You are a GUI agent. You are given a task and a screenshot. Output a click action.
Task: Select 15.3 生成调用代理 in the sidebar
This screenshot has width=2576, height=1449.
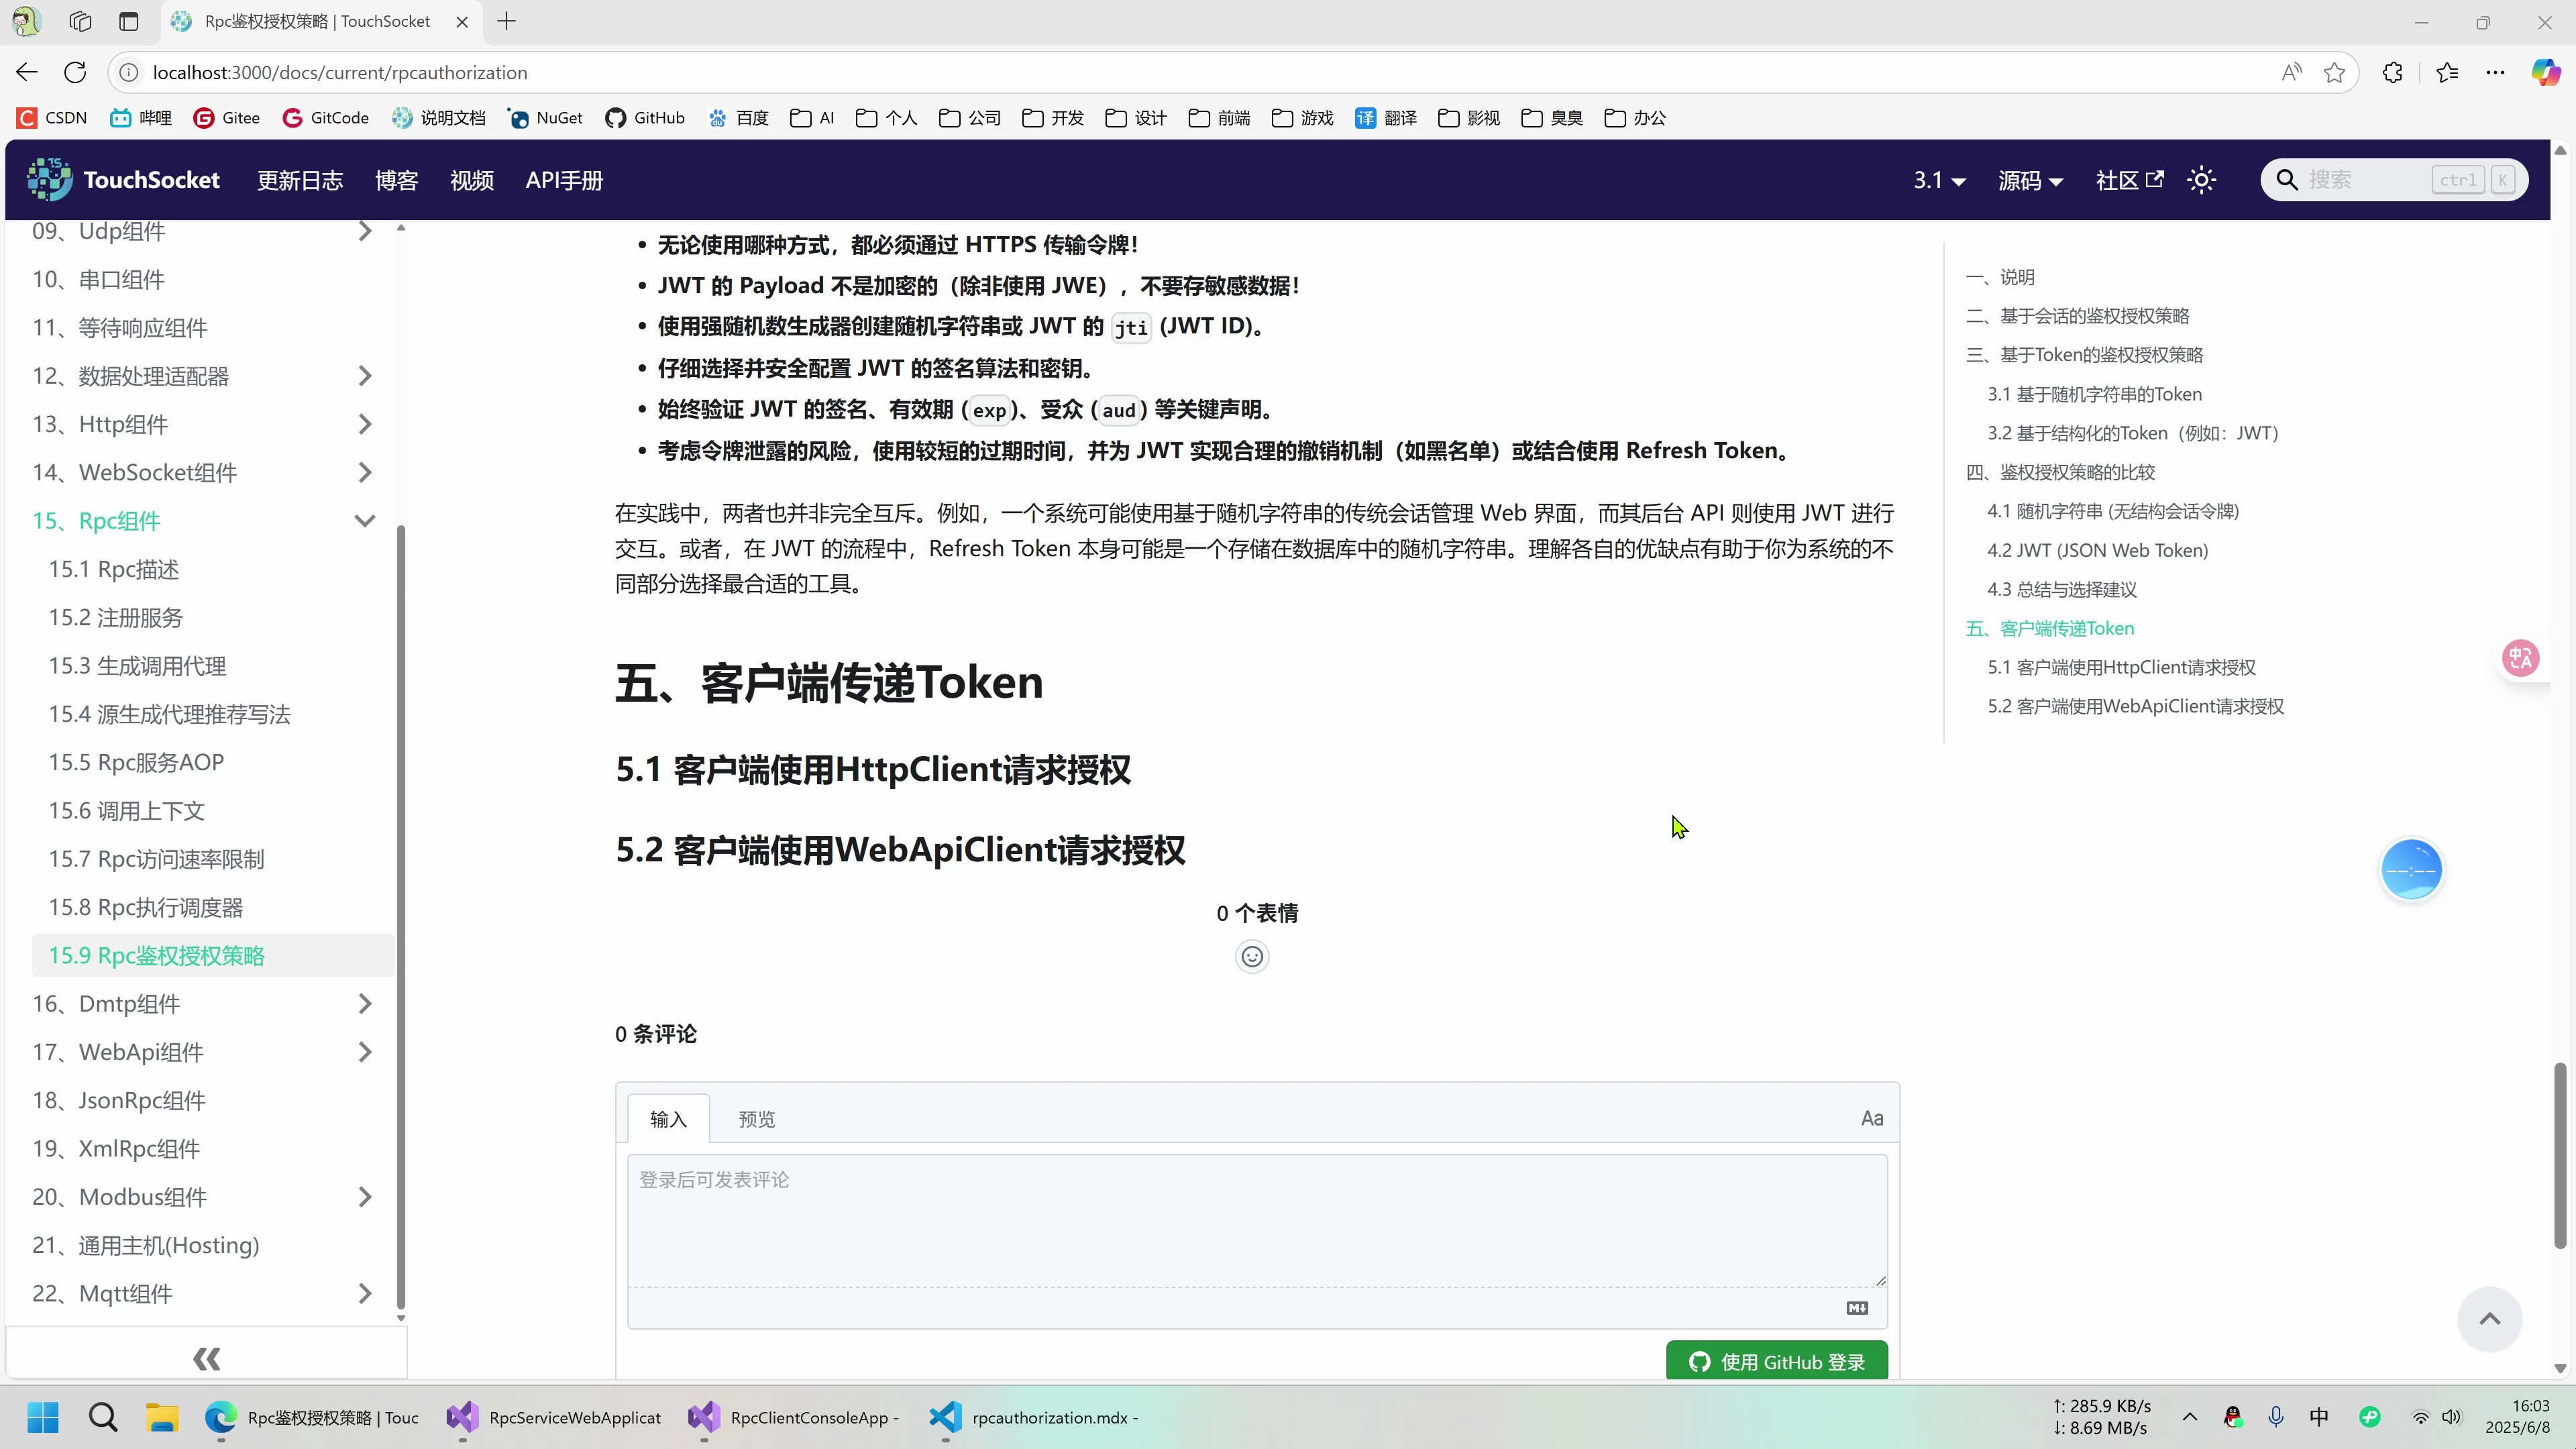pos(137,665)
